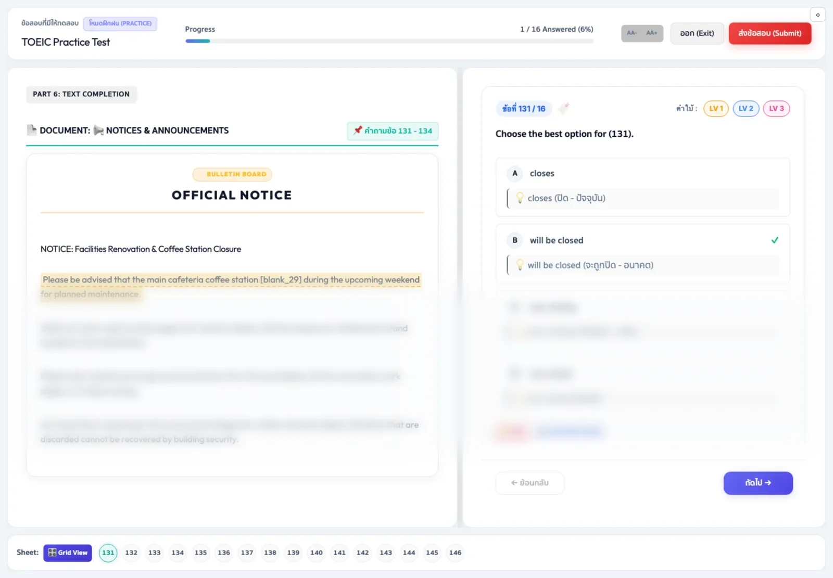Toggle LV 3 vocabulary level
The height and width of the screenshot is (578, 833).
pos(776,109)
